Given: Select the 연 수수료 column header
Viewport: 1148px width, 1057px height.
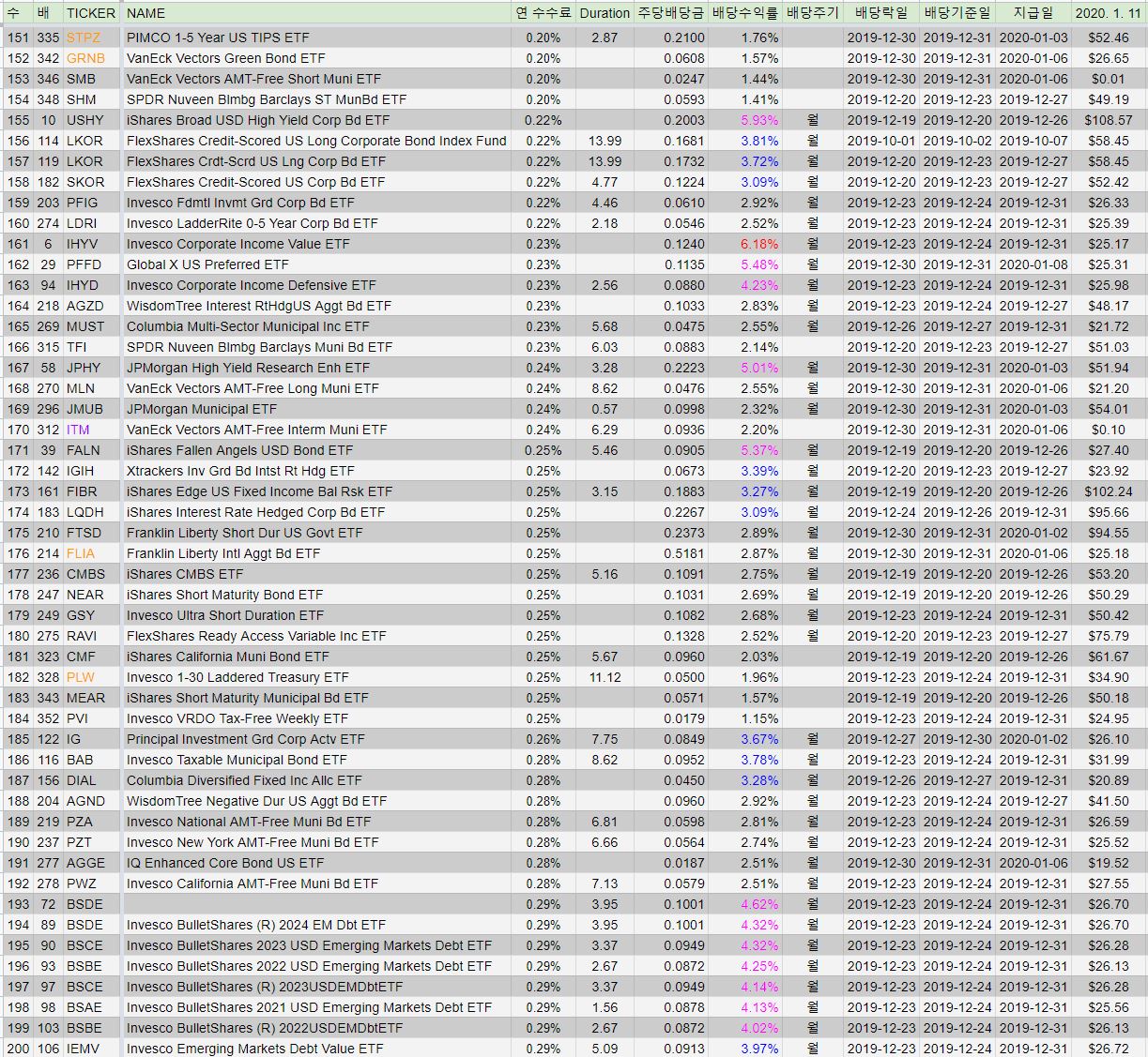Looking at the screenshot, I should 543,13.
